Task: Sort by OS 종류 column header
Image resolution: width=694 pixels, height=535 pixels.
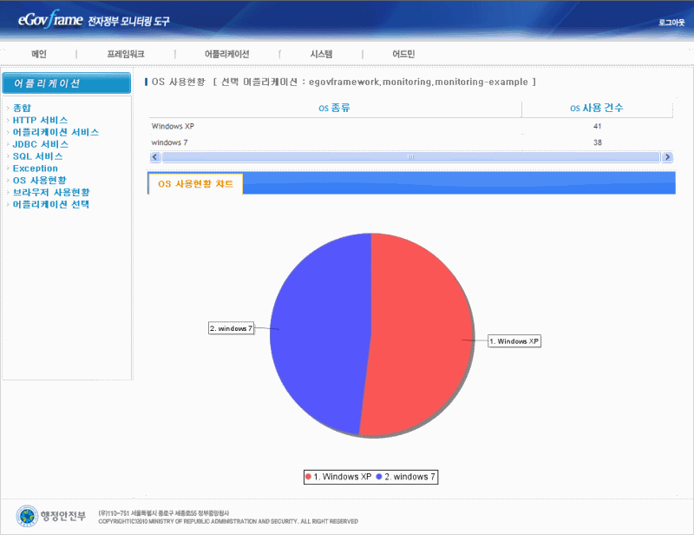Action: click(335, 109)
